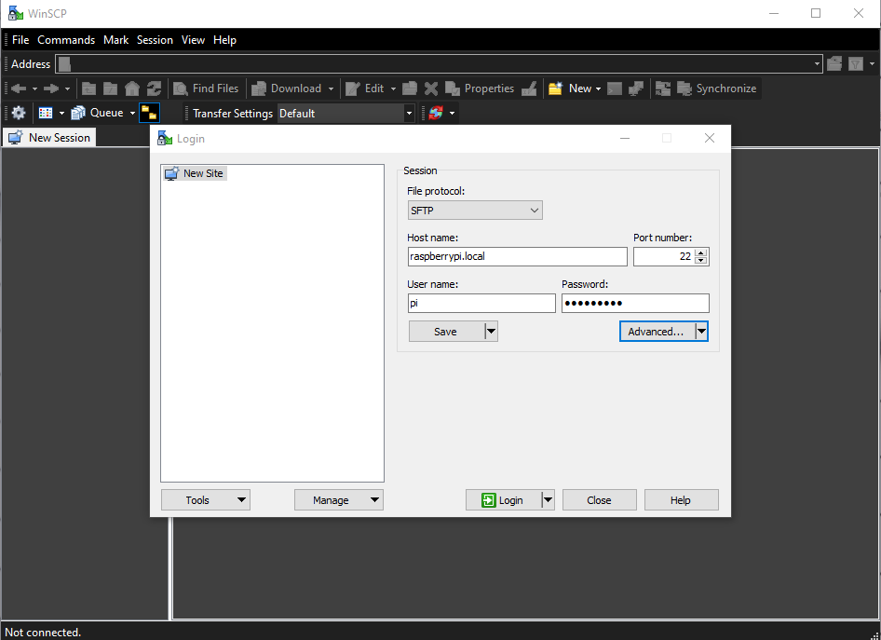
Task: Expand the Back history dropdown arrow
Action: tap(34, 89)
